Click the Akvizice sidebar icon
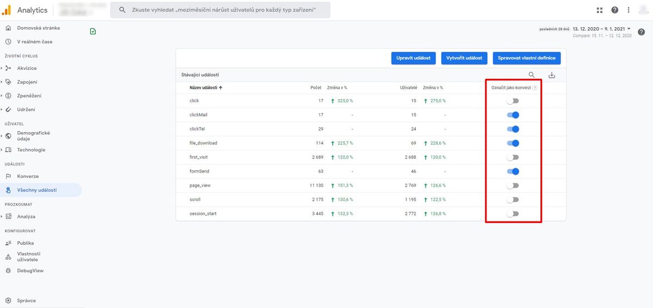Image resolution: width=653 pixels, height=308 pixels. (8, 68)
